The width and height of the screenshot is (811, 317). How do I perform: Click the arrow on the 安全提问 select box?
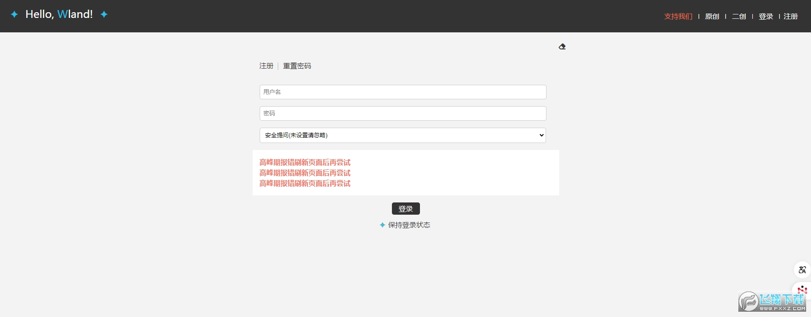pyautogui.click(x=541, y=135)
